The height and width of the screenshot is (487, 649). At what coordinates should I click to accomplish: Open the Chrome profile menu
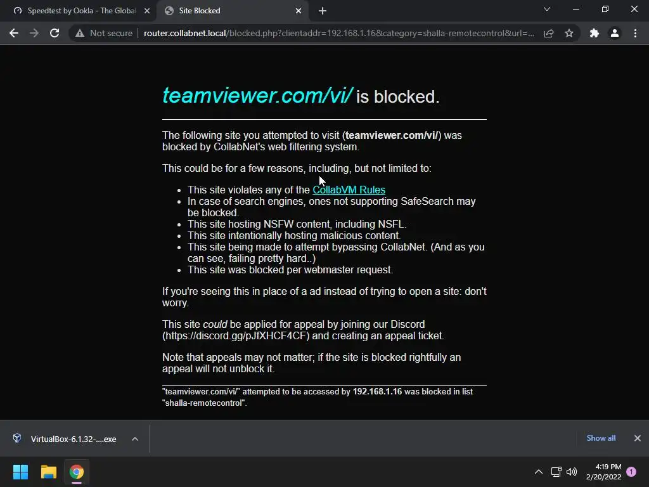pos(615,33)
